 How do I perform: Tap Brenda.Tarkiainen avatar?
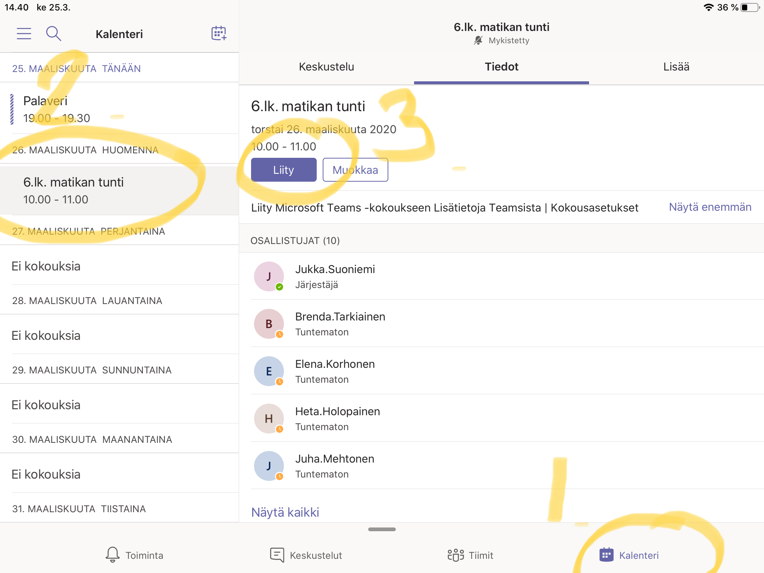(x=269, y=324)
